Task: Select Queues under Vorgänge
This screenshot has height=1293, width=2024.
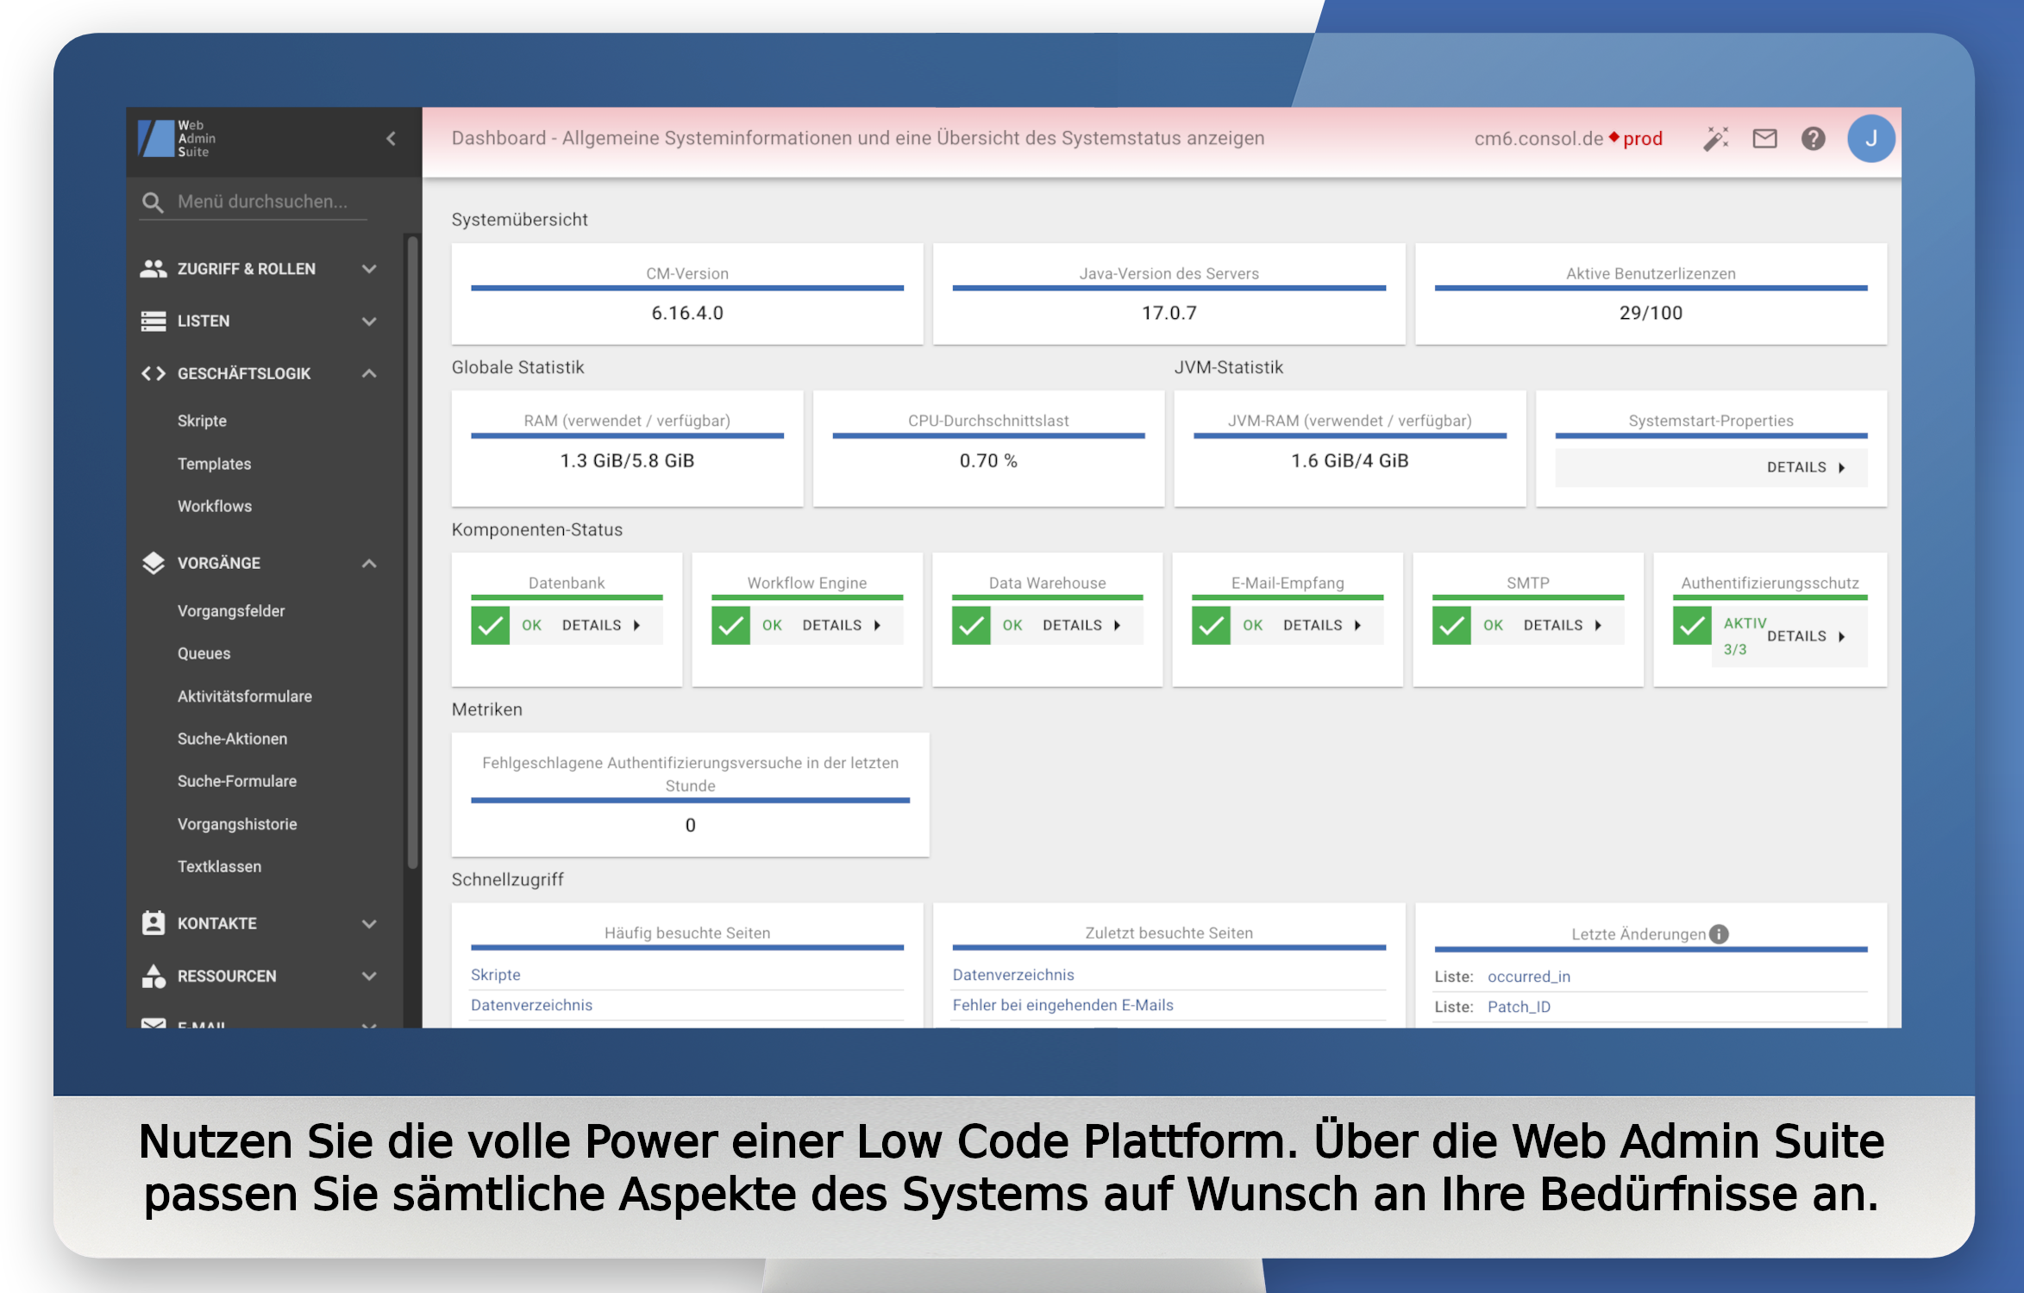Action: tap(204, 653)
